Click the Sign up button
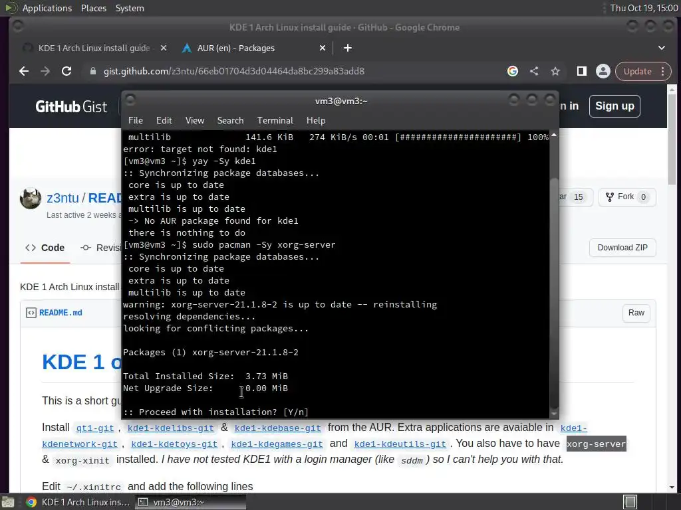This screenshot has width=681, height=510. click(x=614, y=106)
